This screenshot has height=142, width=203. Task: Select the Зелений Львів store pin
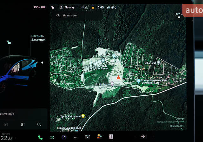[138, 81]
